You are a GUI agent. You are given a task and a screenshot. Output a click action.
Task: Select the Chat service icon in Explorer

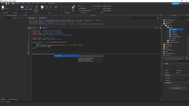[164, 52]
